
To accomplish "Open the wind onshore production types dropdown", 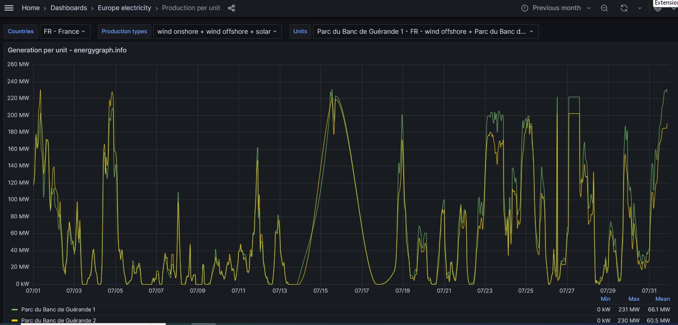I will pyautogui.click(x=218, y=31).
